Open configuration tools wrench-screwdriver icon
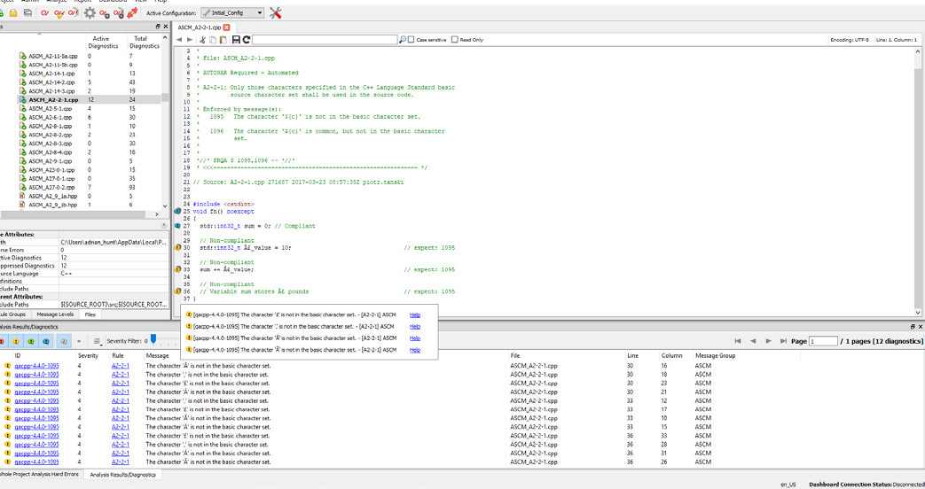The height and width of the screenshot is (489, 925). pyautogui.click(x=276, y=13)
